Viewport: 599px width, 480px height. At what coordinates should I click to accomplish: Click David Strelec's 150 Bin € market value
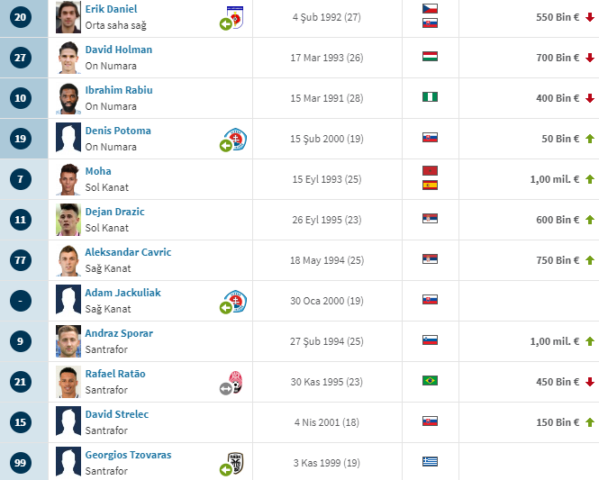pyautogui.click(x=558, y=422)
